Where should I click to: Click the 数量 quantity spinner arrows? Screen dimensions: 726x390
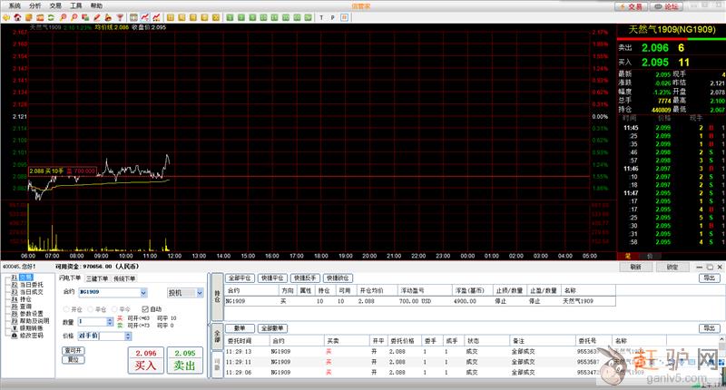(x=110, y=322)
